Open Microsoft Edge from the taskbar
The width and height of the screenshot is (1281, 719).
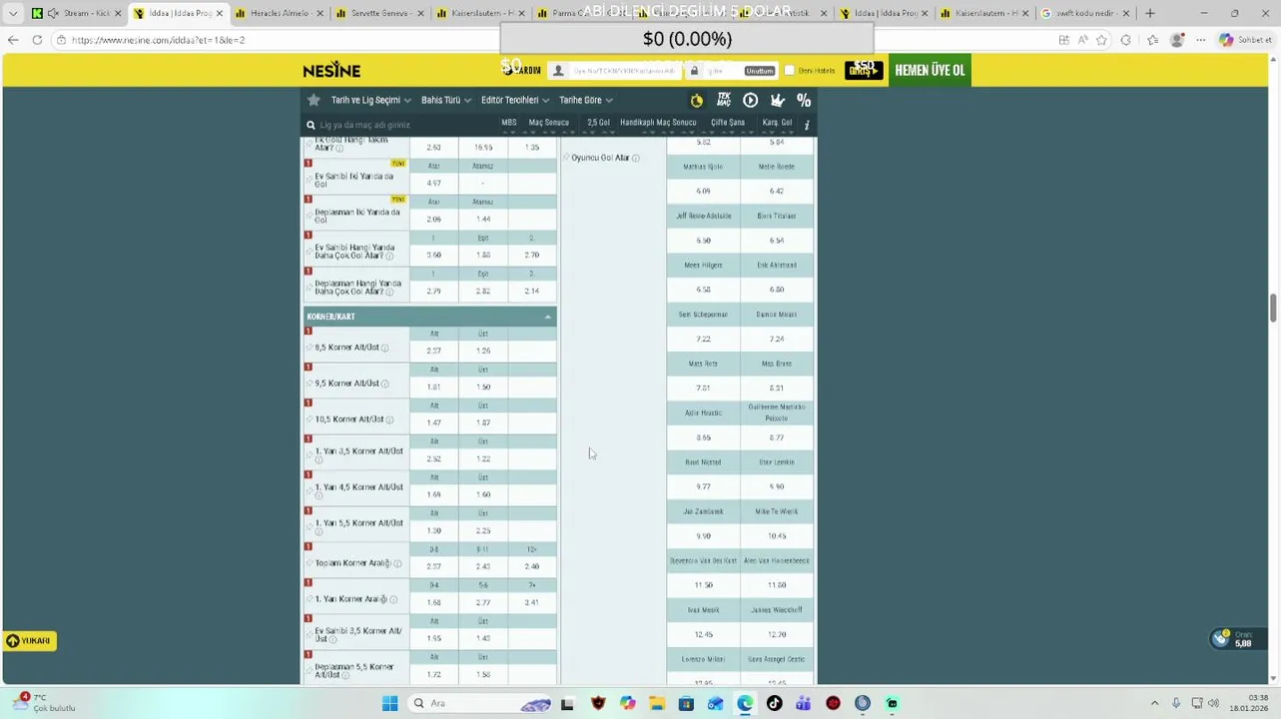[745, 703]
